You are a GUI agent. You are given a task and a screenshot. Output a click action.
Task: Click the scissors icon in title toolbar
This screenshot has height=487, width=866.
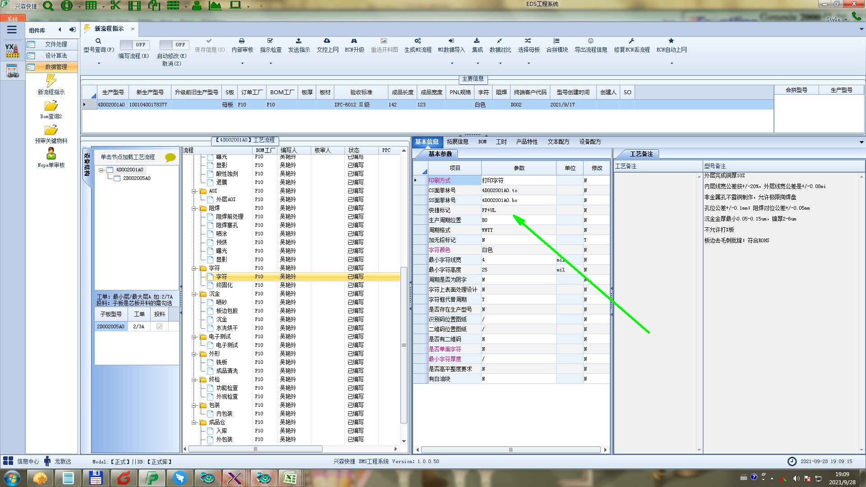click(x=115, y=5)
